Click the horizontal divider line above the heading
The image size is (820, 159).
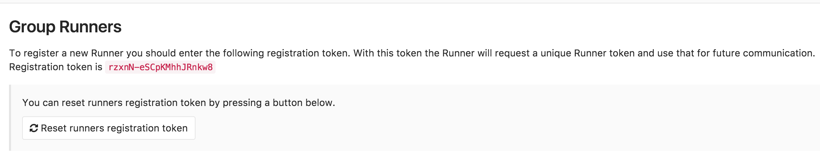pos(410,3)
